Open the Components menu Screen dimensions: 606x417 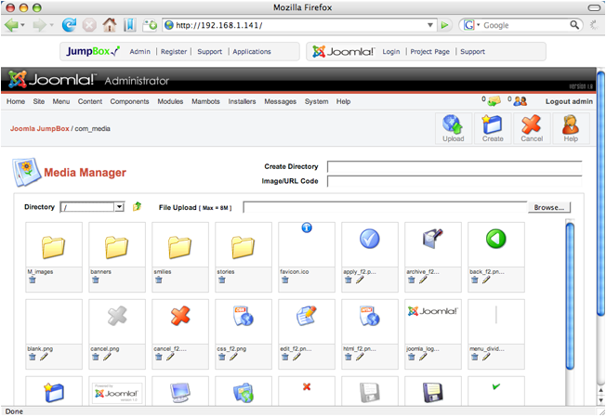(x=129, y=101)
